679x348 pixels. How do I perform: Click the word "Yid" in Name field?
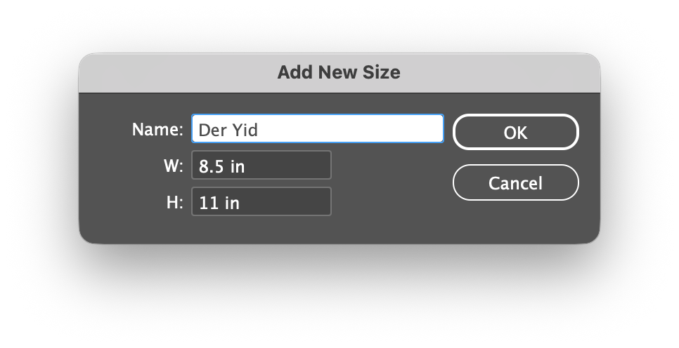pos(245,130)
